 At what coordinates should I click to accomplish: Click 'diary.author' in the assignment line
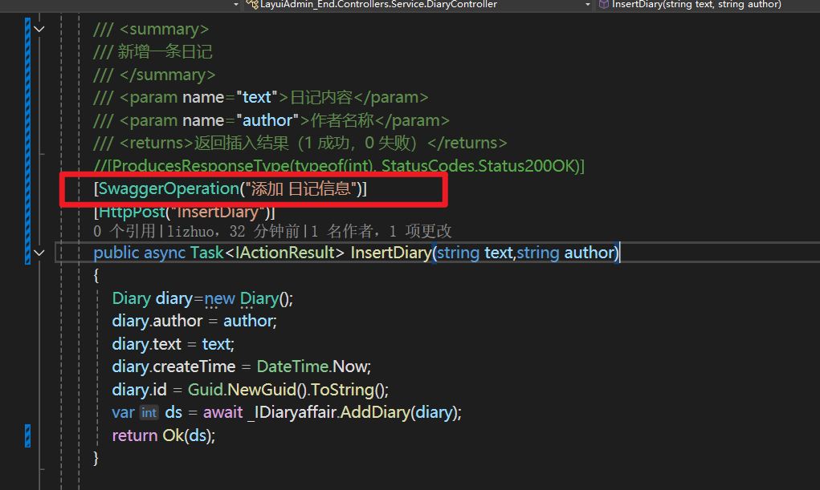coord(157,322)
